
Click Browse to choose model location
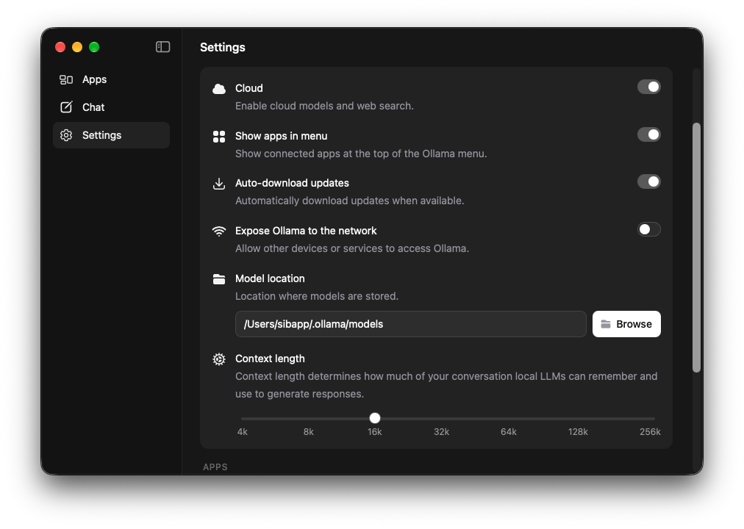pos(626,324)
